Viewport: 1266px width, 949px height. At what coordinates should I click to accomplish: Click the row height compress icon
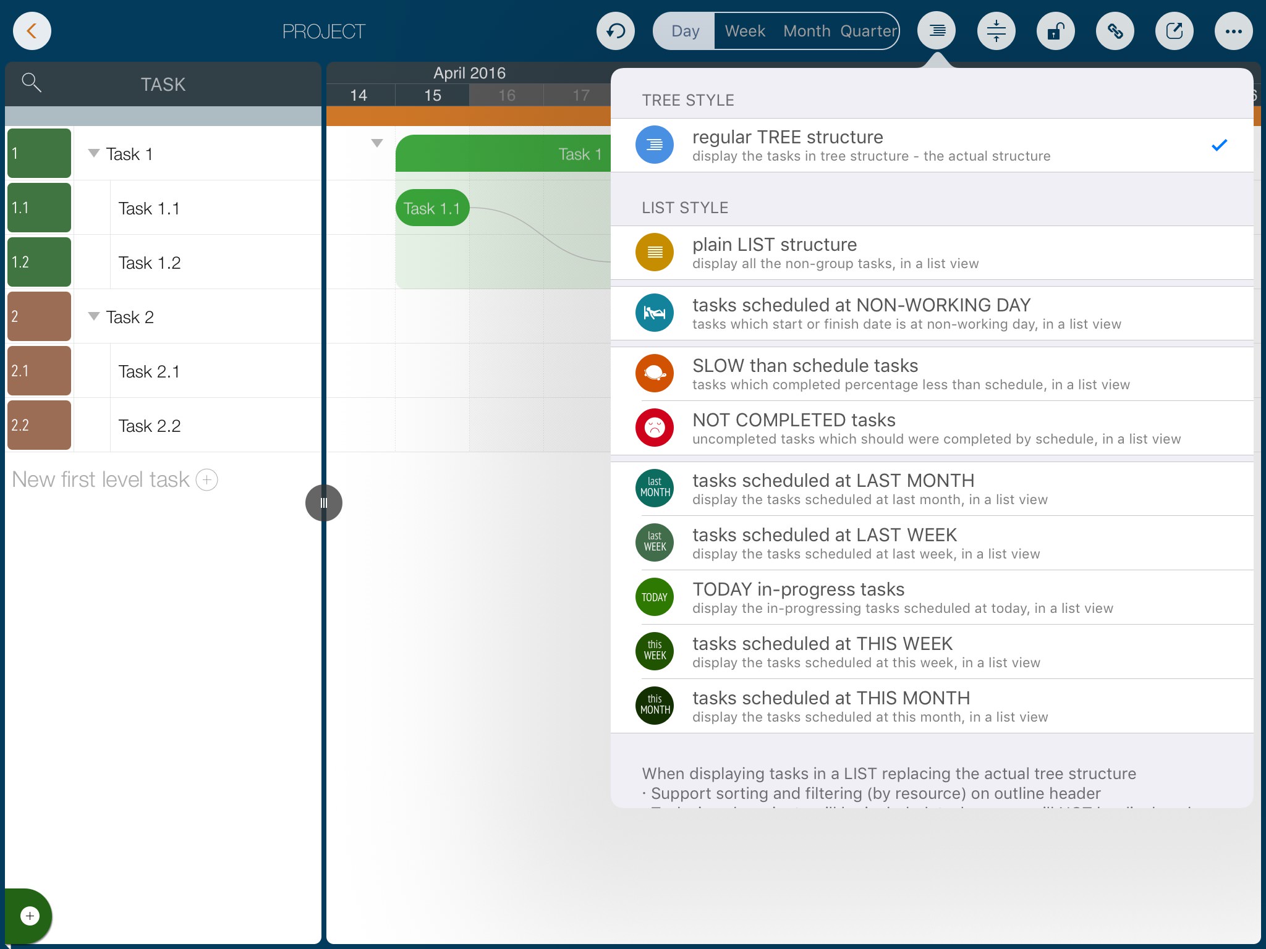coord(996,31)
